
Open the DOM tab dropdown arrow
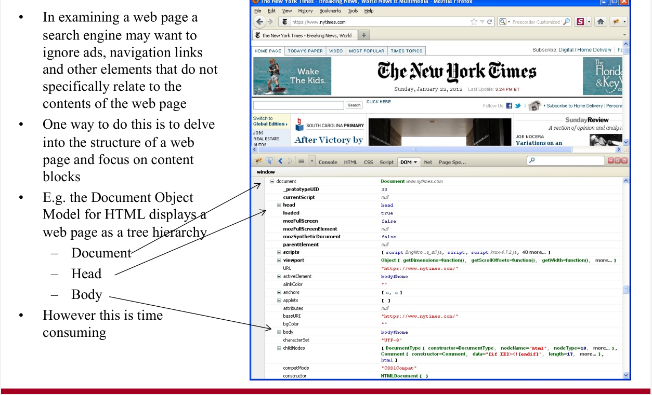pyautogui.click(x=416, y=162)
